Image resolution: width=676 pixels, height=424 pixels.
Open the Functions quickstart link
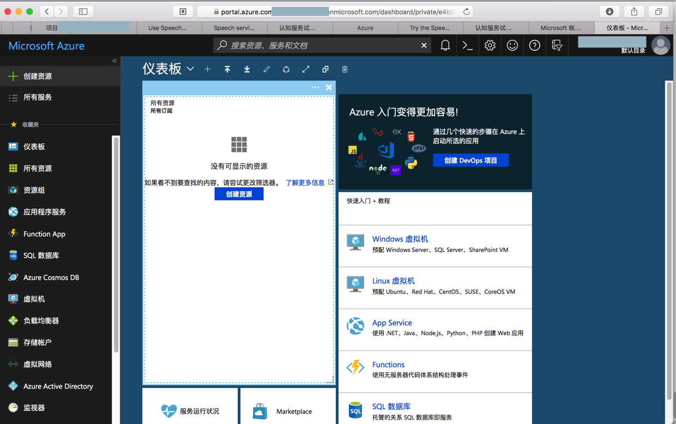388,365
